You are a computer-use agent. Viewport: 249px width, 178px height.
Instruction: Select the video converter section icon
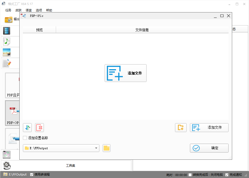point(6,31)
